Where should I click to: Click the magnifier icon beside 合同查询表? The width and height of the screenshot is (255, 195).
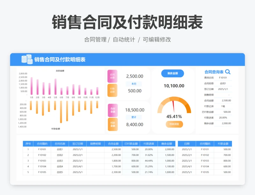pyautogui.click(x=228, y=72)
